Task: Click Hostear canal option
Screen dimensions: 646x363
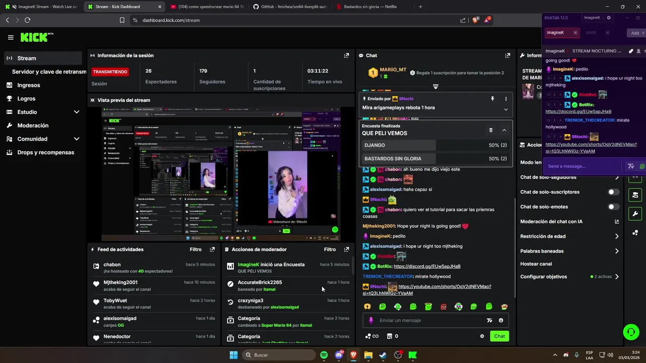Action: coord(536,264)
